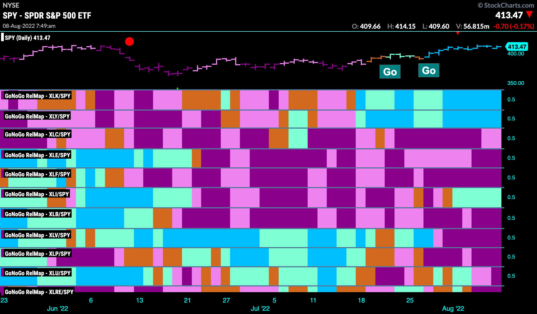Click date label 21 on time axis
Viewport: 537px width, 314px height.
point(187,300)
